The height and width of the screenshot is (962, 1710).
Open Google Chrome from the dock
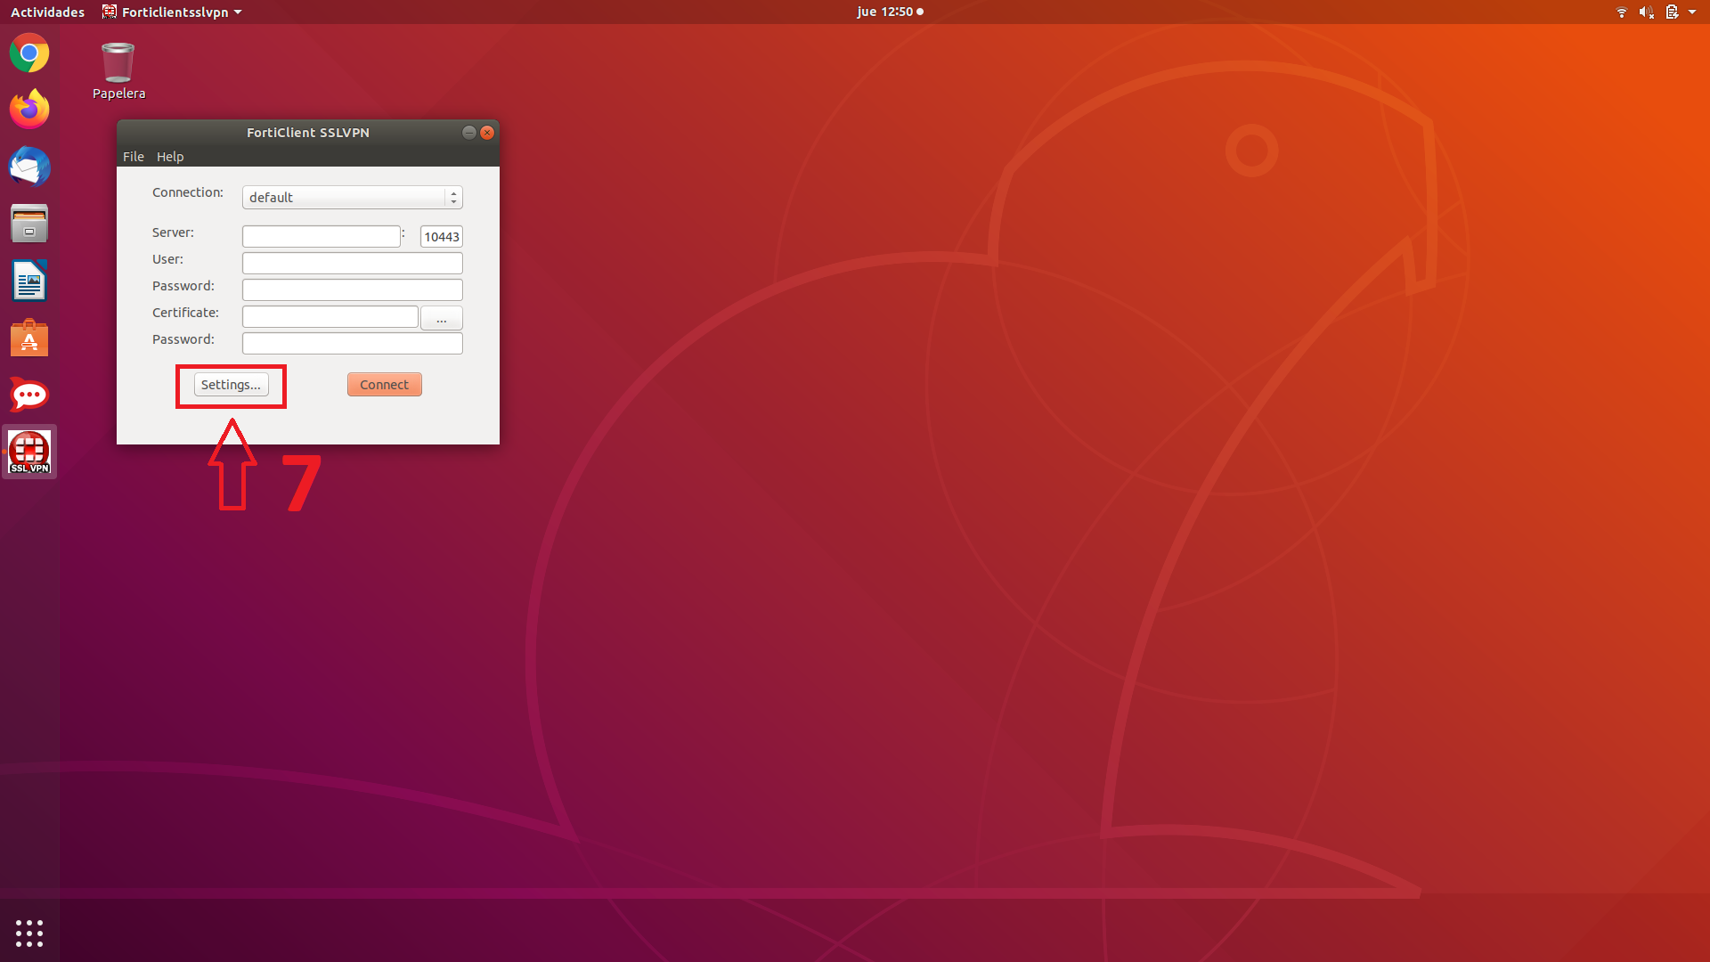tap(29, 53)
